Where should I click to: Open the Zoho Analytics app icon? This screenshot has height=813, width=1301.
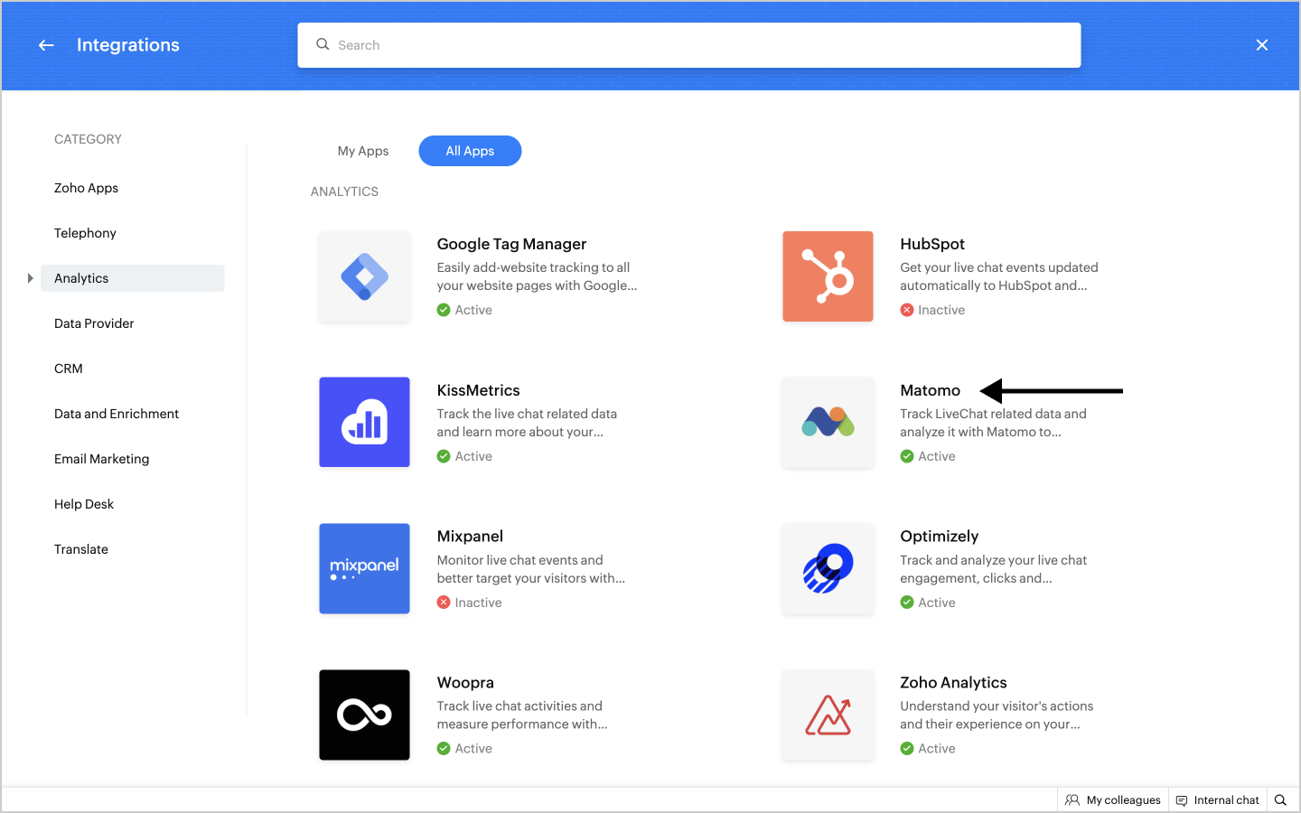(828, 715)
